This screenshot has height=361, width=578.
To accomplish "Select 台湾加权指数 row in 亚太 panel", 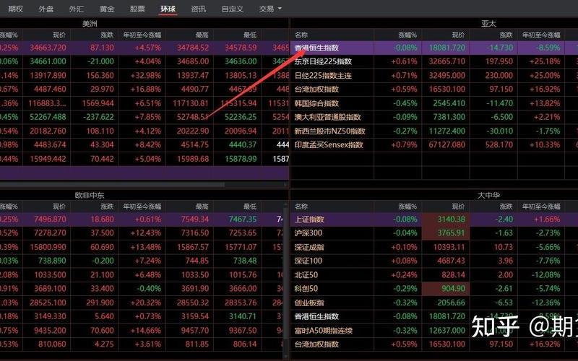I will click(434, 89).
